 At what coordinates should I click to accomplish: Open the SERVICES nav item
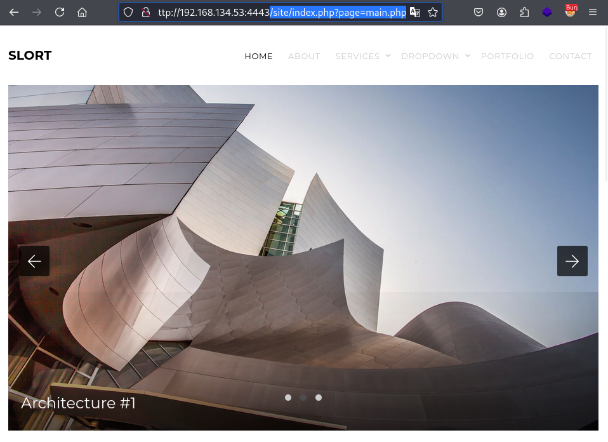(357, 57)
